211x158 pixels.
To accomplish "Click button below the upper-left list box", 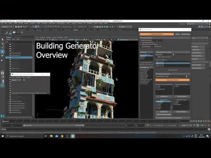I will coord(164,97).
